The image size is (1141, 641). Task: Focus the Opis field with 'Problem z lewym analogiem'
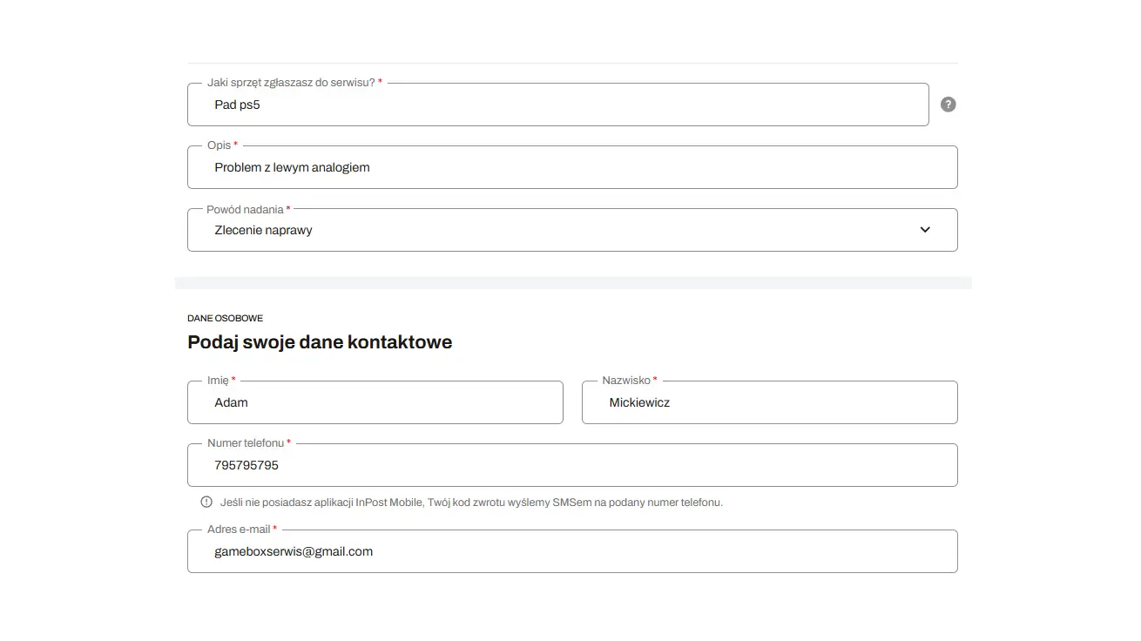(x=571, y=168)
